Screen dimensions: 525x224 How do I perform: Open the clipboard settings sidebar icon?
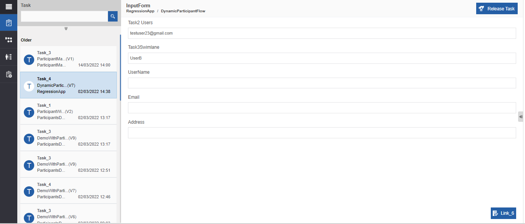[x=8, y=74]
